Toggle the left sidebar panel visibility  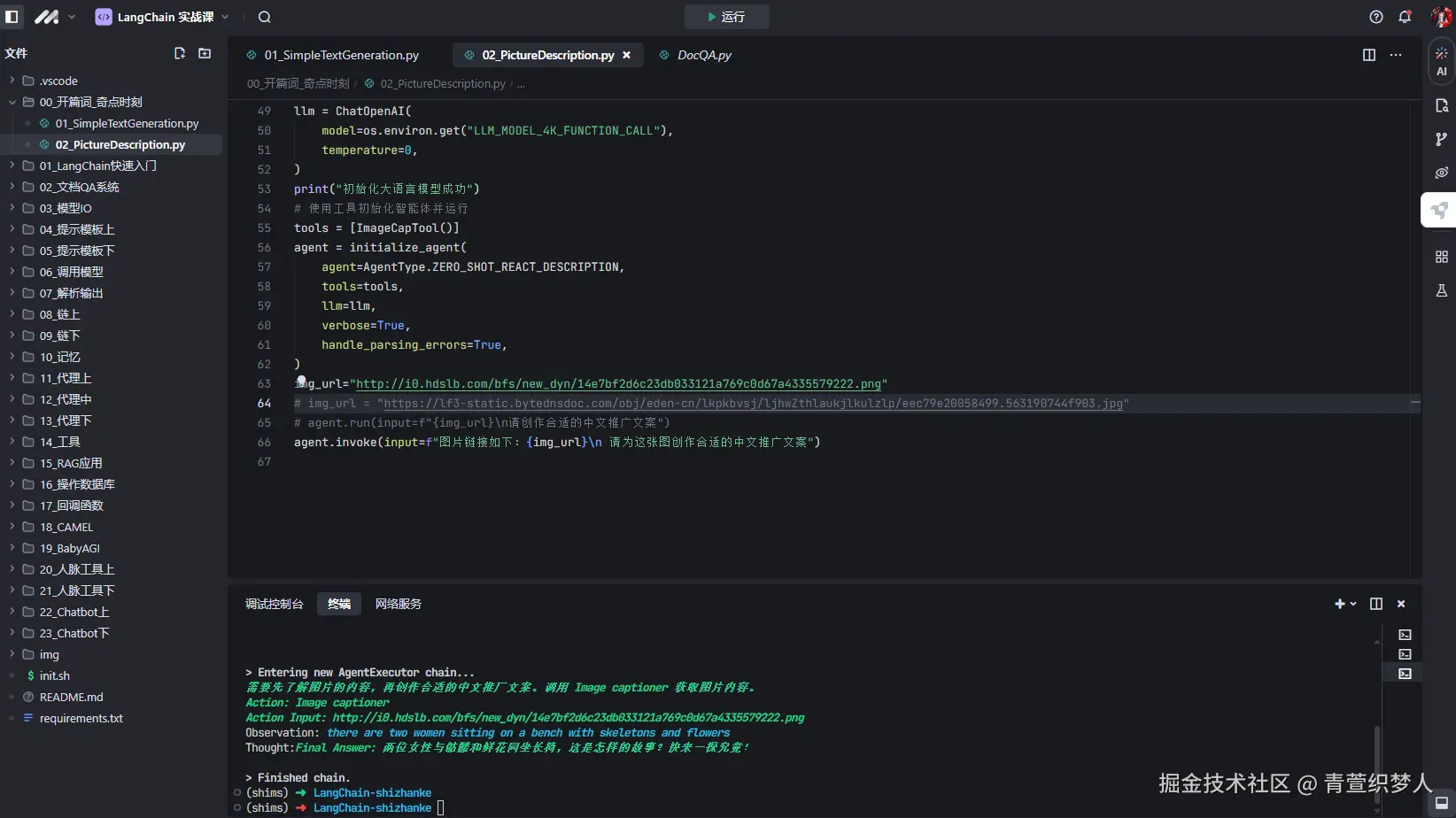[12, 17]
